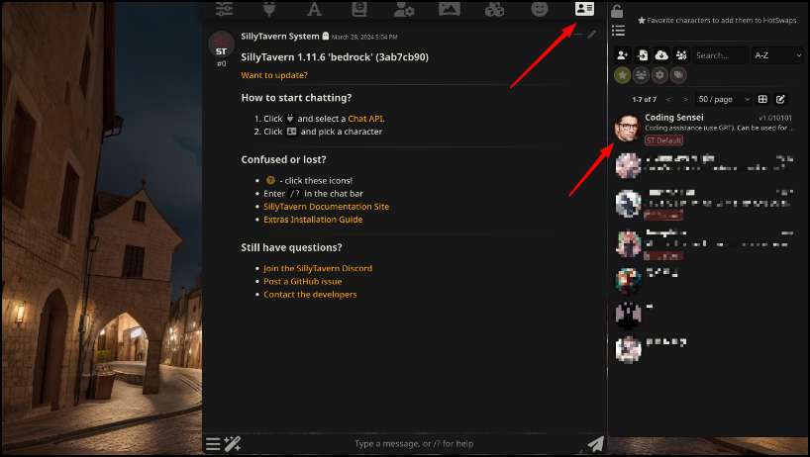Go to previous character page arrow
This screenshot has height=457, width=810.
(x=668, y=99)
